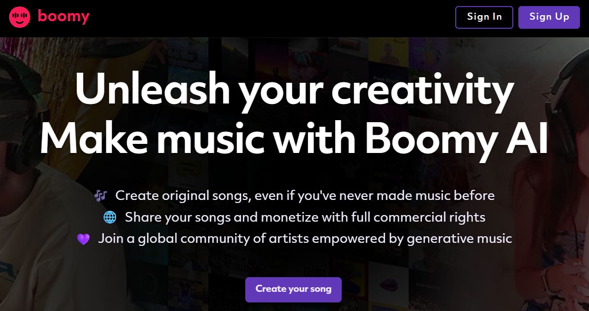Click the pink boomy wordmark
Screen dimensions: 589x311
coord(64,17)
